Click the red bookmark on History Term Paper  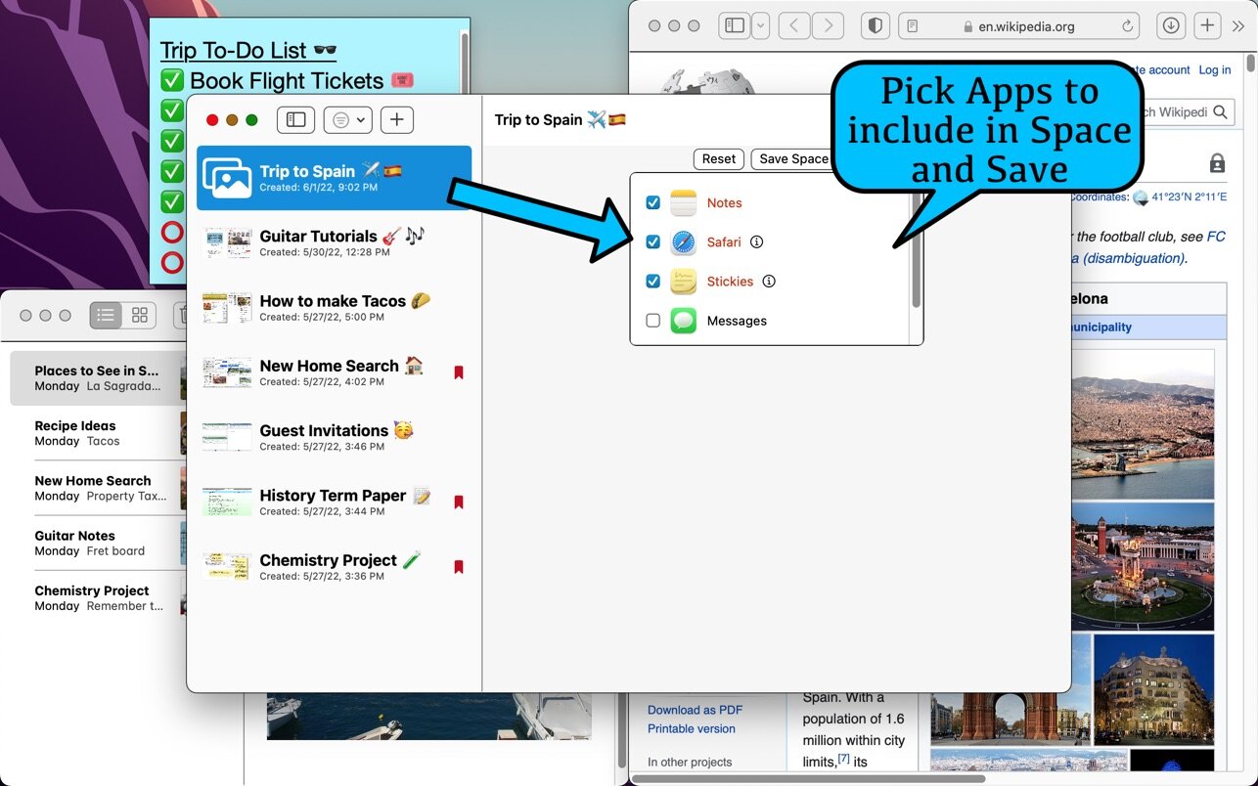tap(458, 502)
